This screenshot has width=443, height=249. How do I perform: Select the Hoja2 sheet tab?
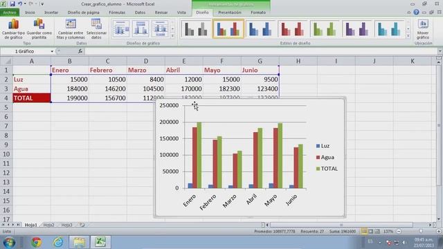pos(48,225)
